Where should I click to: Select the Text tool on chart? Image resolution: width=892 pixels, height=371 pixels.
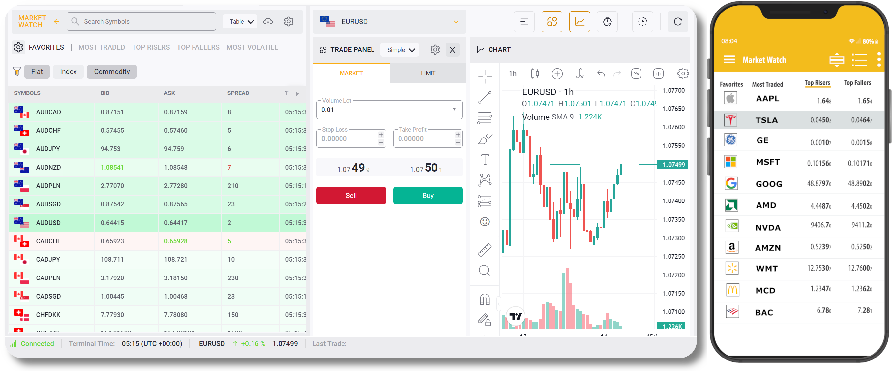click(485, 159)
